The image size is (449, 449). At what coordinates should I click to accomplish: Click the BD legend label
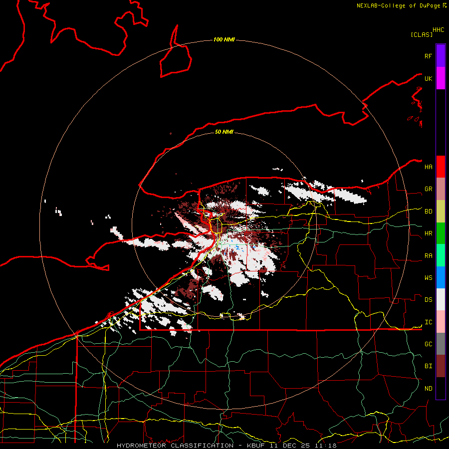[x=428, y=212]
